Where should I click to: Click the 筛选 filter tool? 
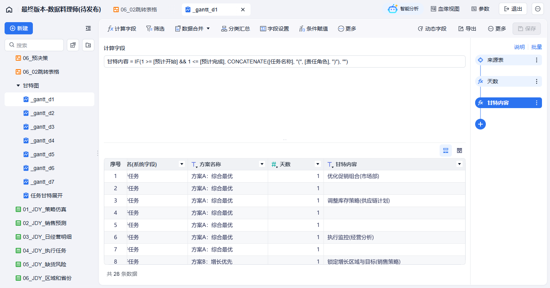(155, 29)
